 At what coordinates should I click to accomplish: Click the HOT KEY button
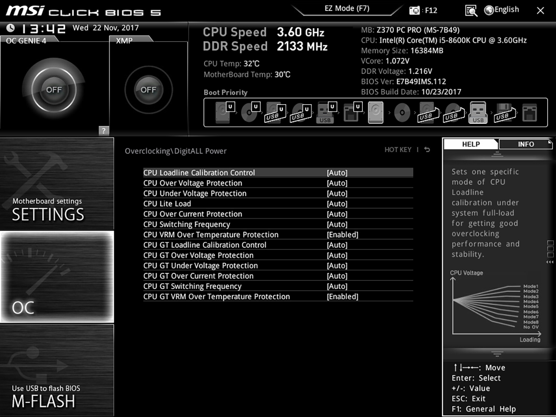tap(398, 149)
